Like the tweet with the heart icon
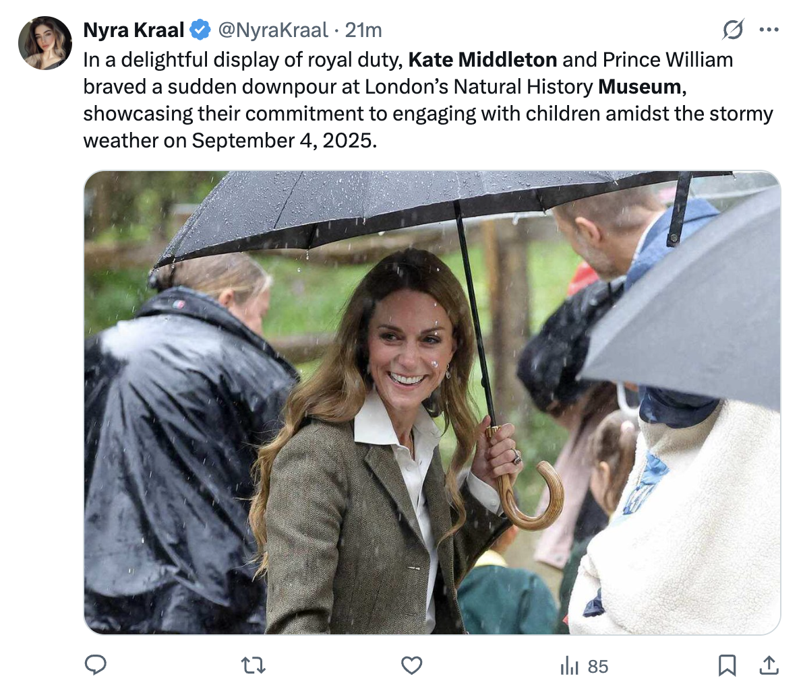Viewport: 801px width, 695px height. click(411, 665)
